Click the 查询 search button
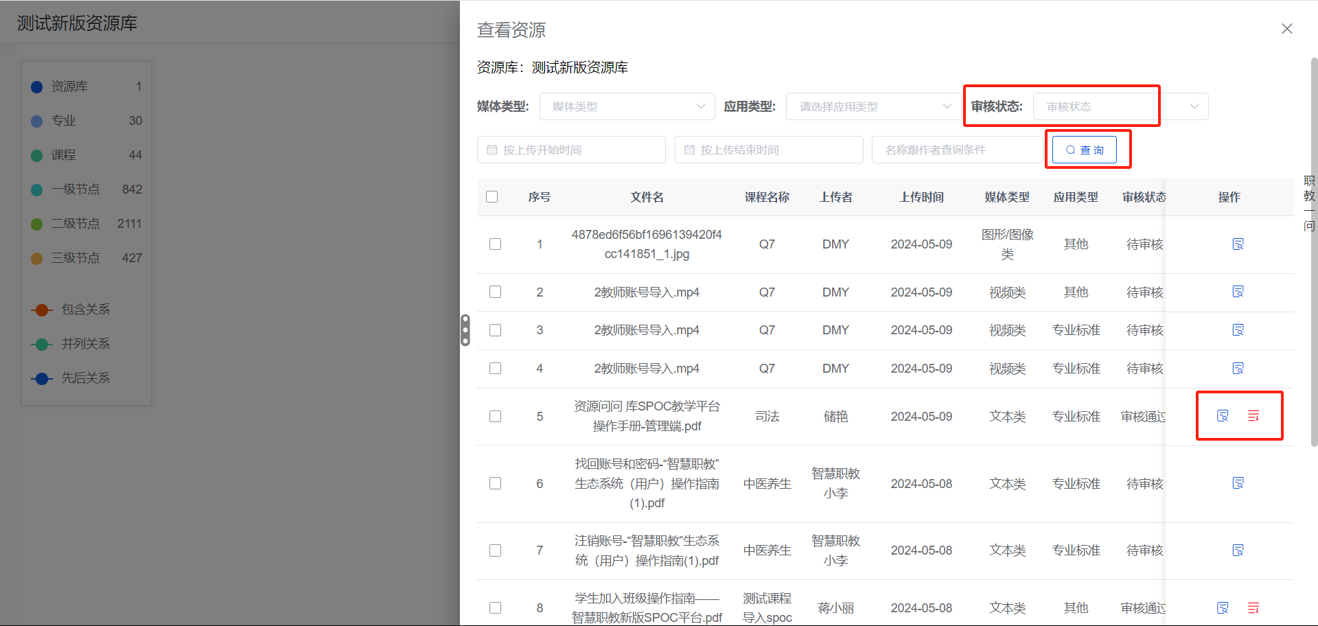Image resolution: width=1318 pixels, height=626 pixels. tap(1087, 149)
